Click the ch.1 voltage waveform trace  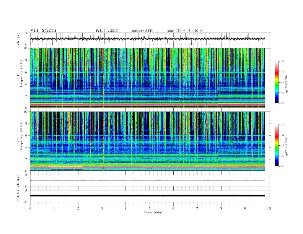tap(147, 39)
